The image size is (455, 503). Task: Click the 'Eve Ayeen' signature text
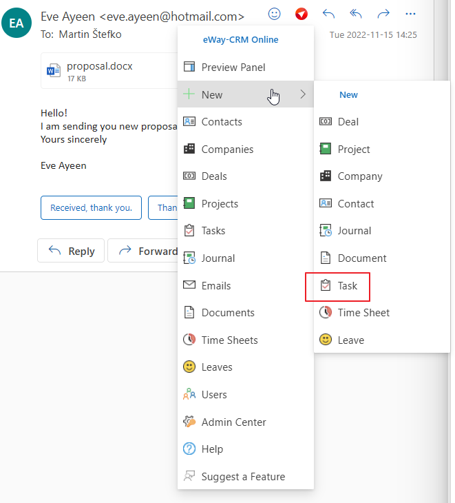(x=63, y=165)
